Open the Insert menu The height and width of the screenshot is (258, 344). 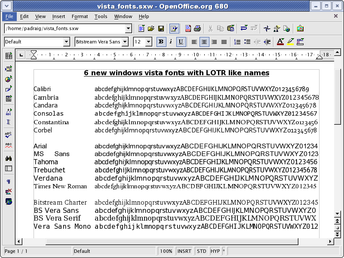click(58, 16)
